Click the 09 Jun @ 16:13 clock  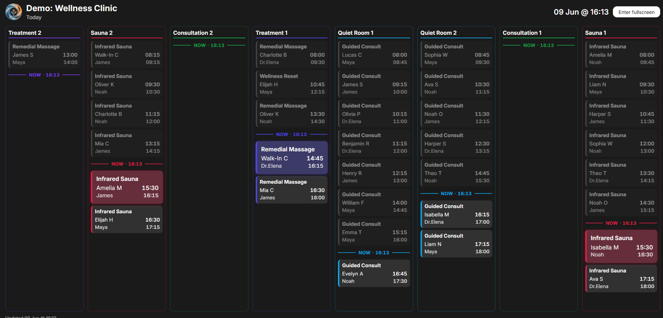click(x=581, y=12)
